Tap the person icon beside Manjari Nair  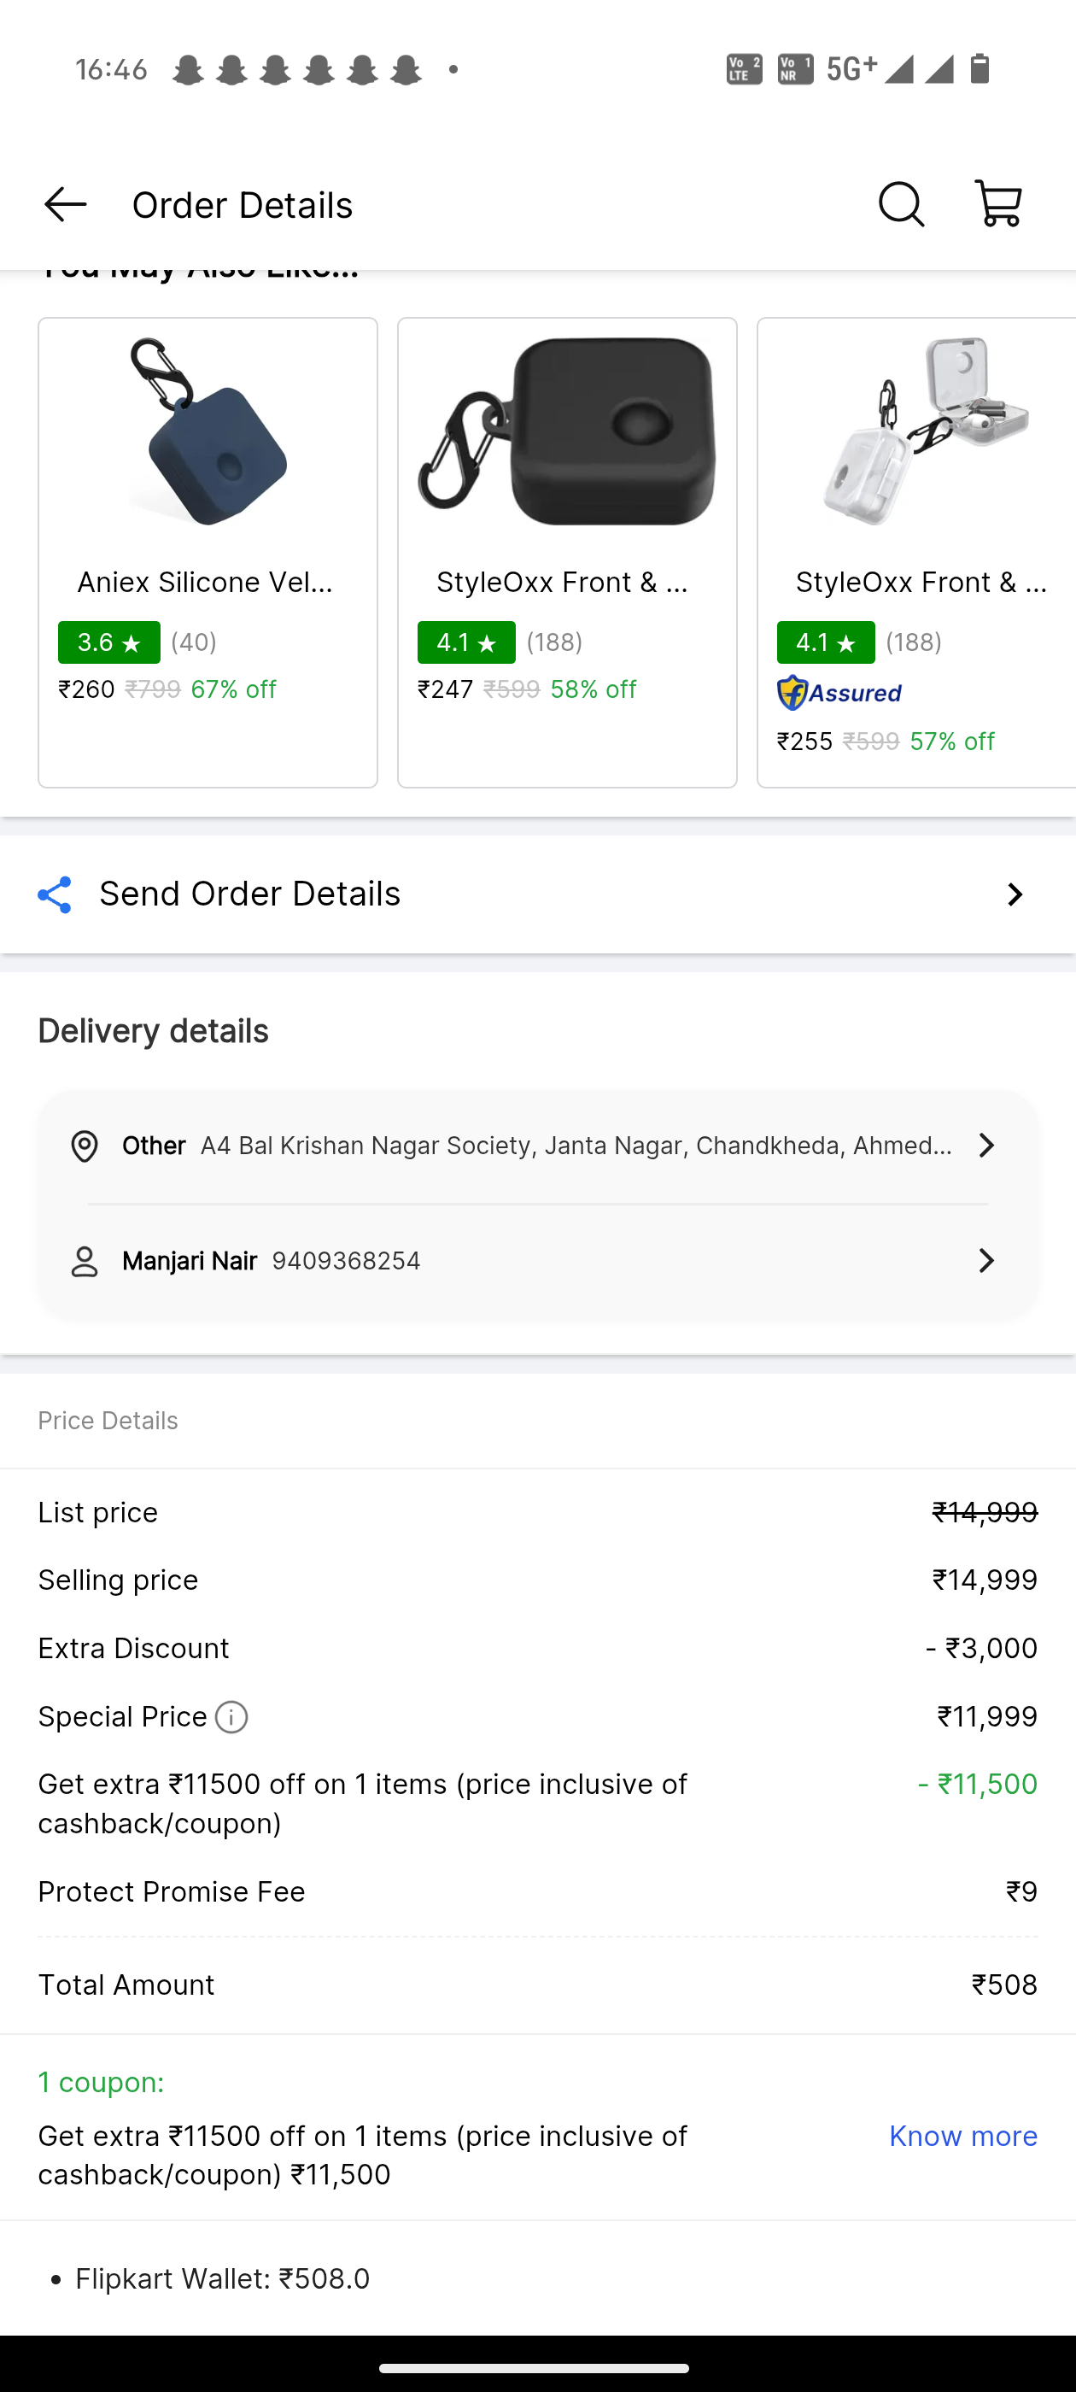(85, 1261)
